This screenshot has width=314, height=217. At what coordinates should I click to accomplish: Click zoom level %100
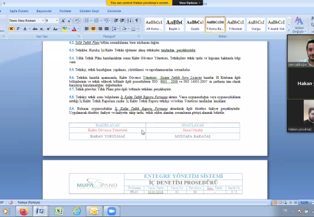tap(304, 203)
